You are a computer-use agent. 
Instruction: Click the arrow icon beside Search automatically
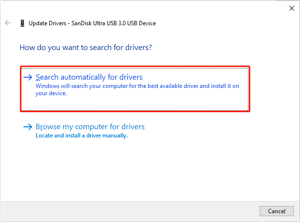[28, 77]
